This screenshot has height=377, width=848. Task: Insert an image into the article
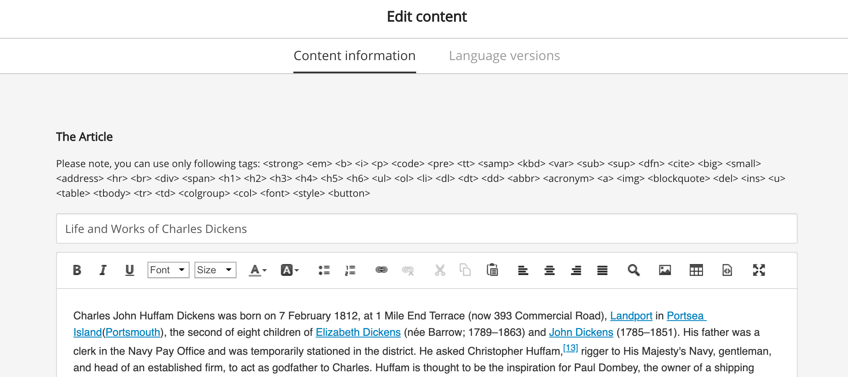pos(665,270)
